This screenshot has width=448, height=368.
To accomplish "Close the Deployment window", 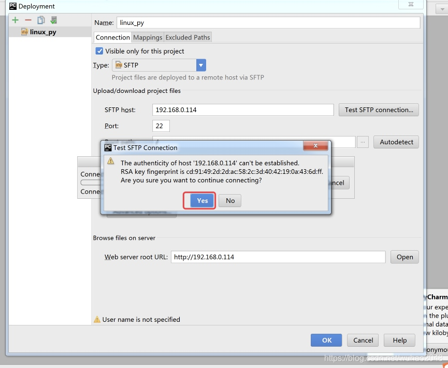I will 411,4.
